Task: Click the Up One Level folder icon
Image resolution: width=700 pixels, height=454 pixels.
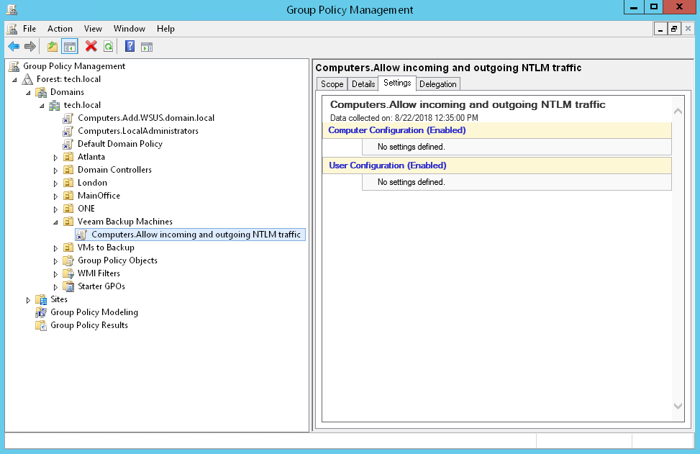Action: click(52, 47)
